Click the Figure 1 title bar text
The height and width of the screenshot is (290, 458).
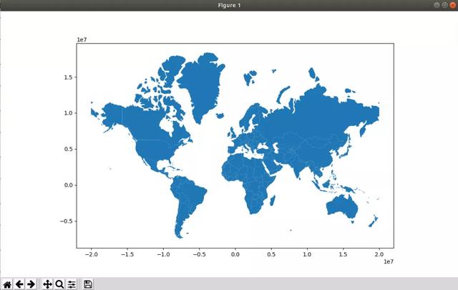[229, 5]
